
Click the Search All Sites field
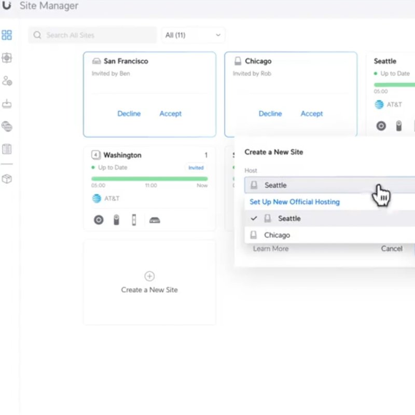(92, 35)
